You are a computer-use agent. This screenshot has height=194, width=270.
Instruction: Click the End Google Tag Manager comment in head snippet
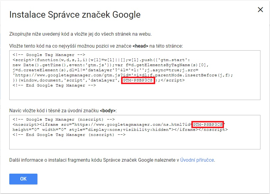pos(54,85)
